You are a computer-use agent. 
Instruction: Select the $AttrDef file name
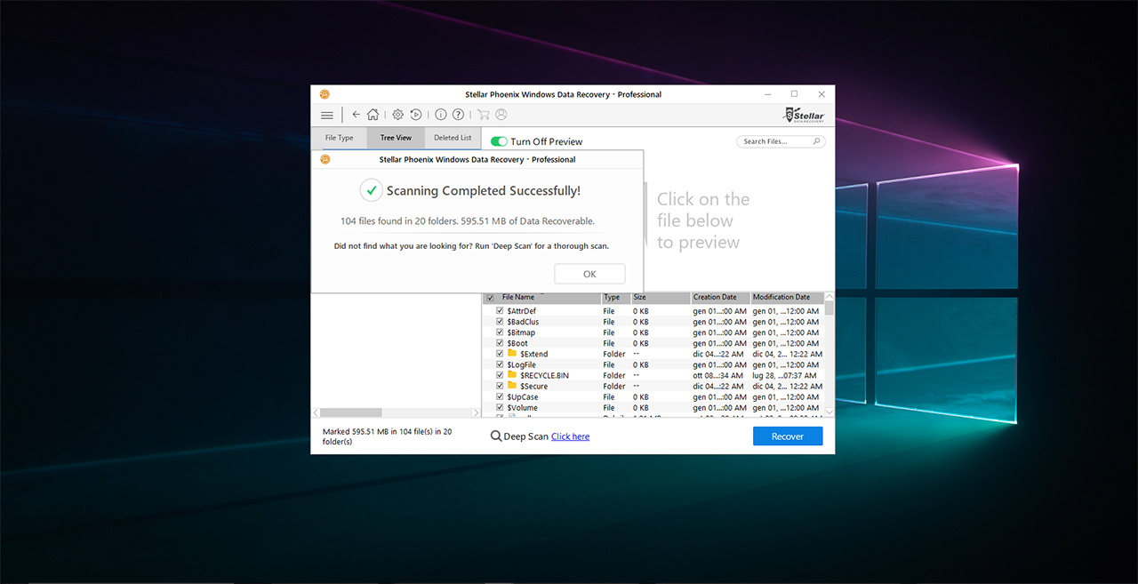(522, 311)
